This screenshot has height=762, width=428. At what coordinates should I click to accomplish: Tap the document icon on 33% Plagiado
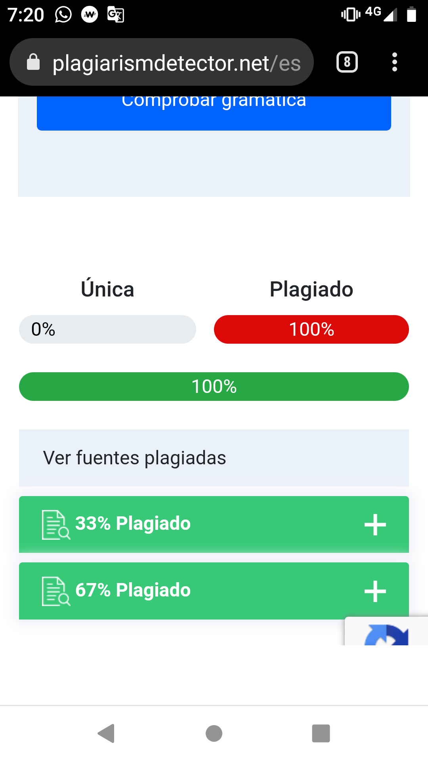tap(56, 525)
